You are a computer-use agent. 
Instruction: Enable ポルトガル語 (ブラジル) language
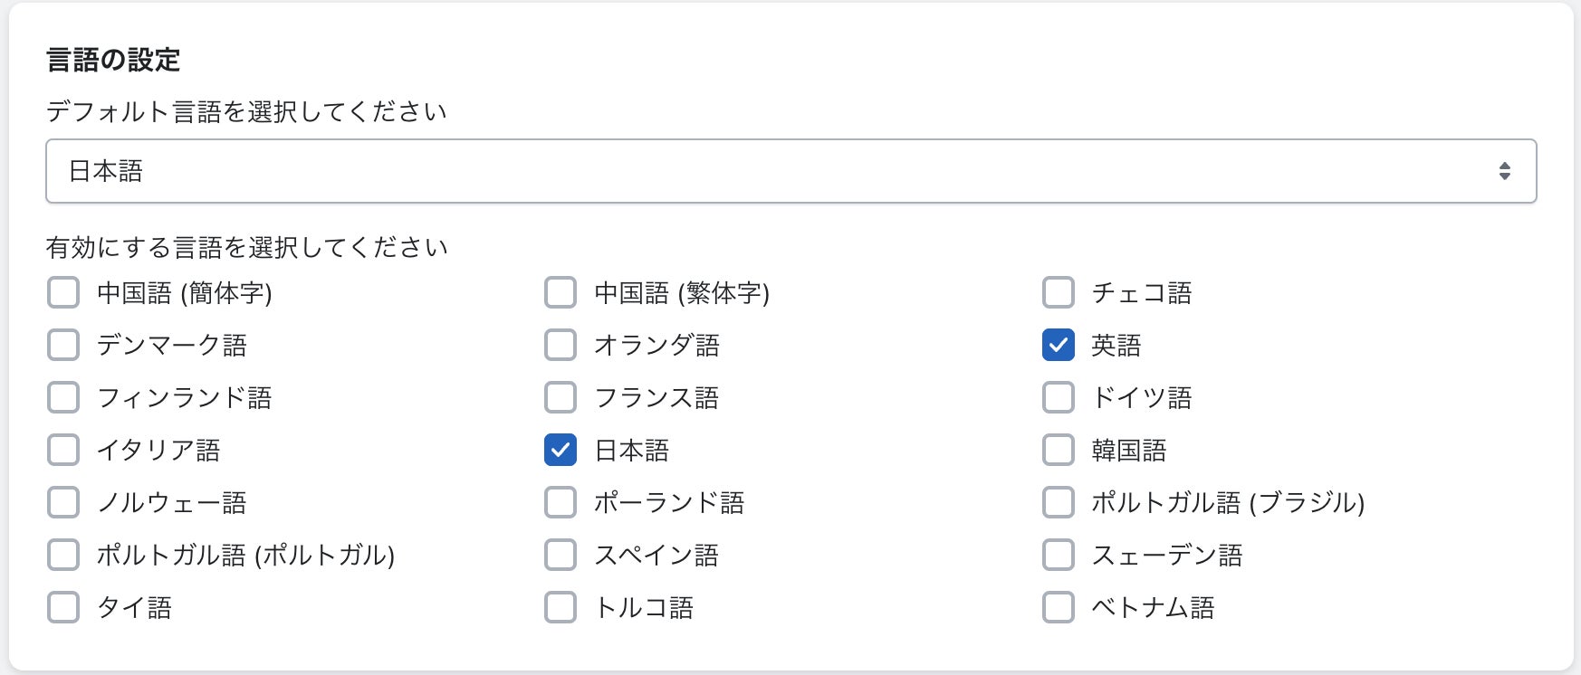tap(1059, 502)
